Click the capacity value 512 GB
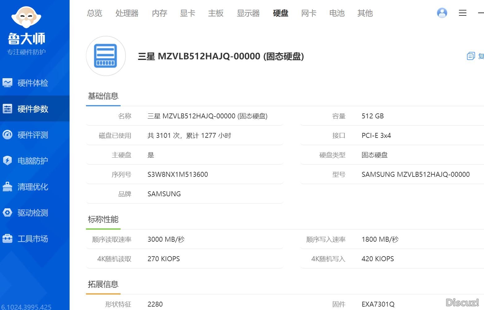This screenshot has width=484, height=310. [x=373, y=116]
